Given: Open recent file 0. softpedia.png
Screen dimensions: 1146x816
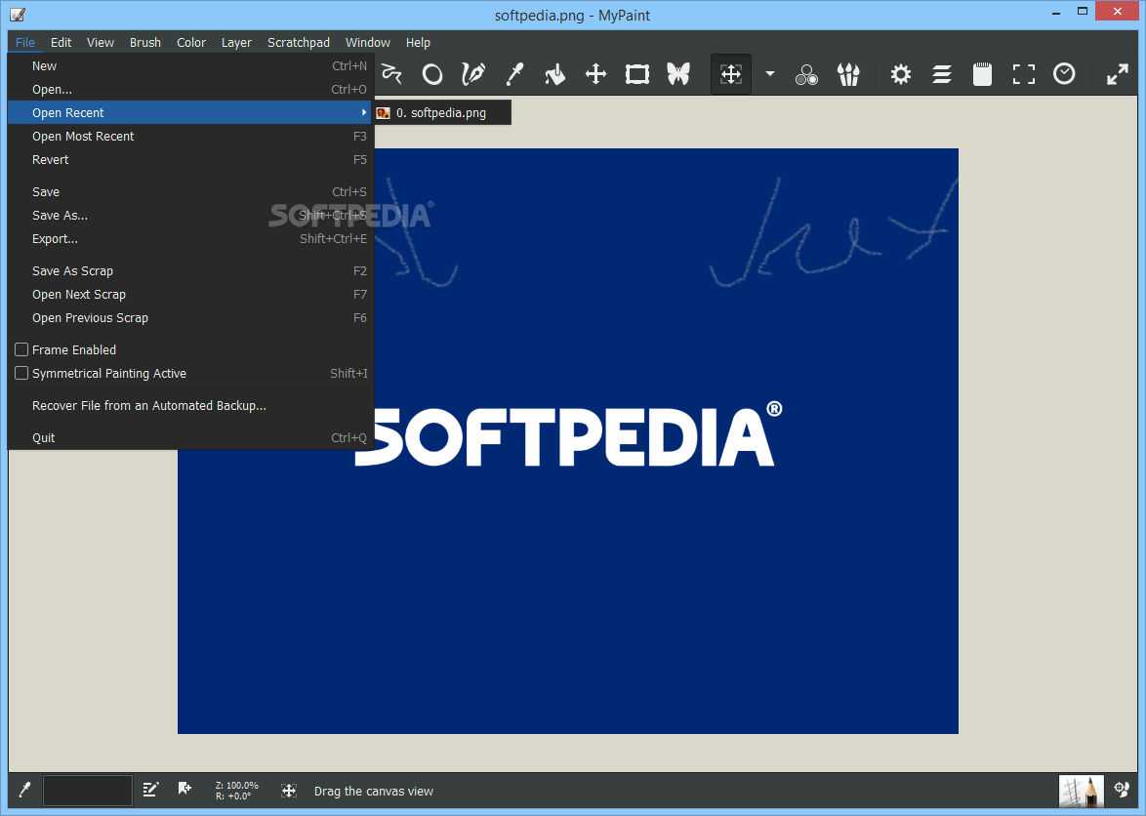Looking at the screenshot, I should click(441, 112).
